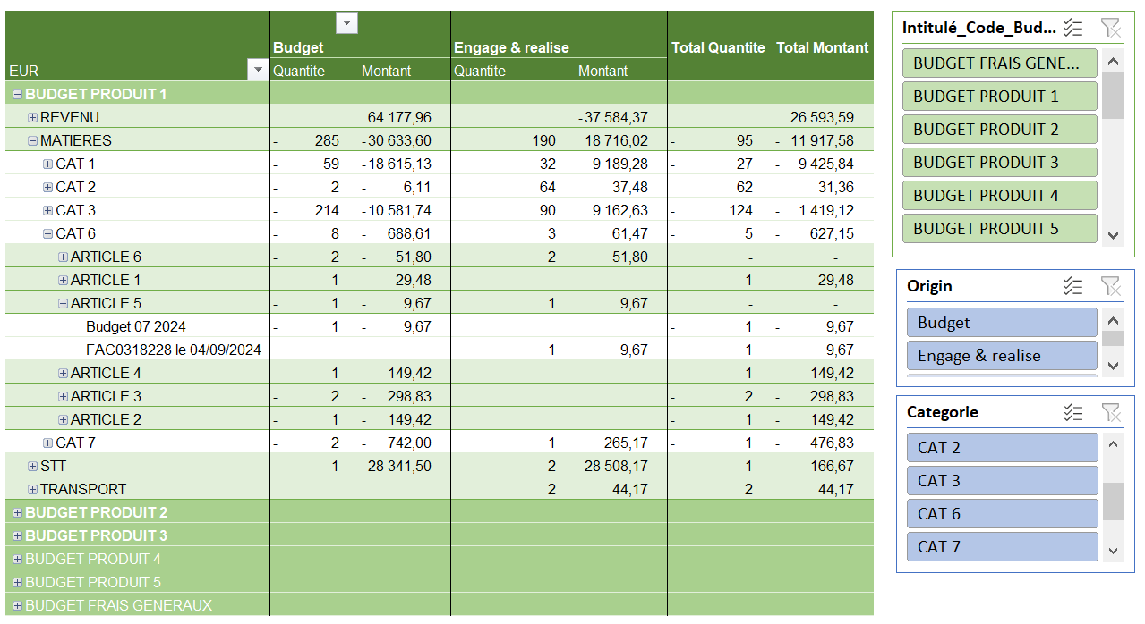Toggle multi-select in Intitulé_Code_Budget slicer

[1073, 28]
